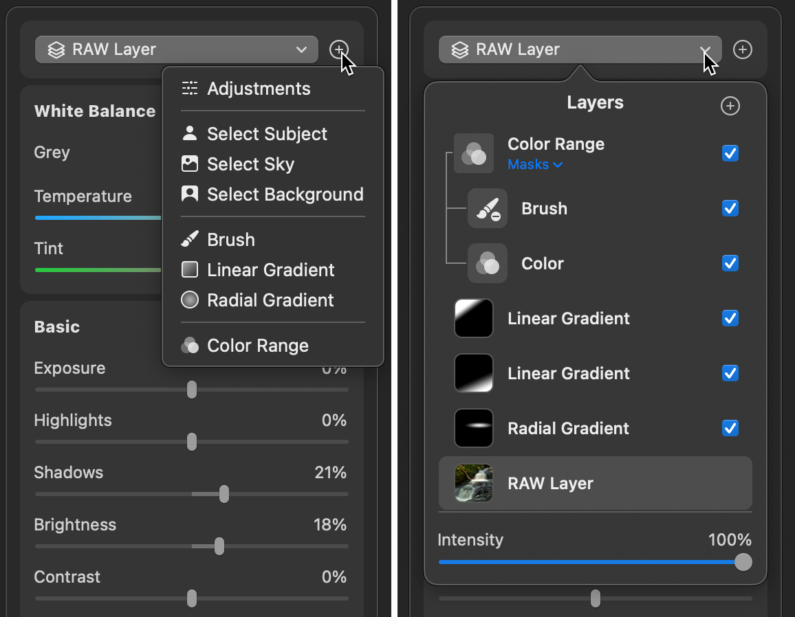Disable the Radial Gradient layer checkbox

point(730,428)
